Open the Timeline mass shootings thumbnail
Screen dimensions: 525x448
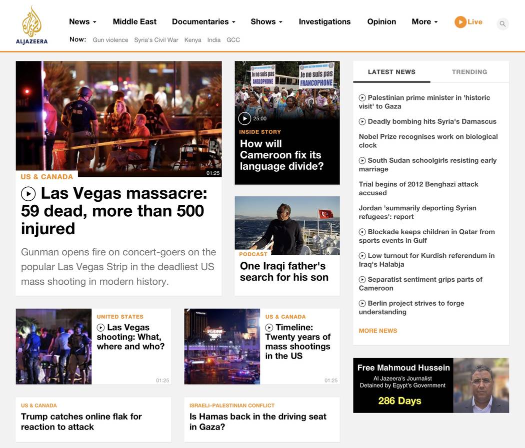point(222,347)
